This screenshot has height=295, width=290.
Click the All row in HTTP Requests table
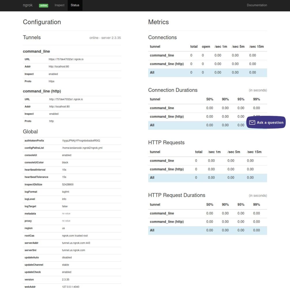(x=207, y=178)
